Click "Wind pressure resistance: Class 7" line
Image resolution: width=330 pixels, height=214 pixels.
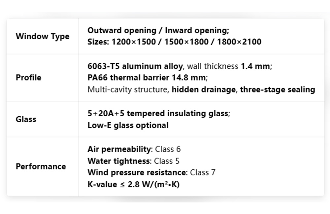151,172
